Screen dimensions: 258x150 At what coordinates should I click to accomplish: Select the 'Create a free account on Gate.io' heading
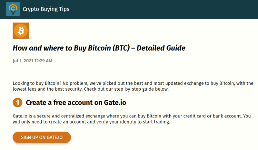tap(76, 103)
